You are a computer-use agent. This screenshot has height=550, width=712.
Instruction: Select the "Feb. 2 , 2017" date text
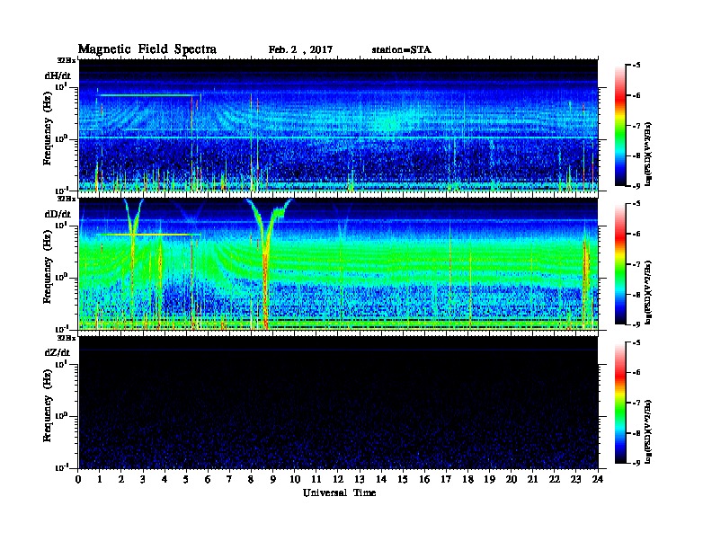[300, 49]
